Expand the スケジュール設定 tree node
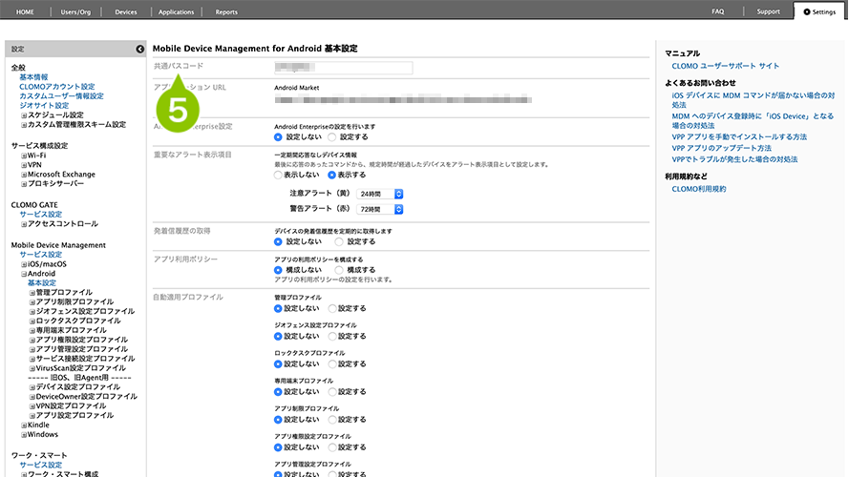This screenshot has height=477, width=849. pos(24,115)
